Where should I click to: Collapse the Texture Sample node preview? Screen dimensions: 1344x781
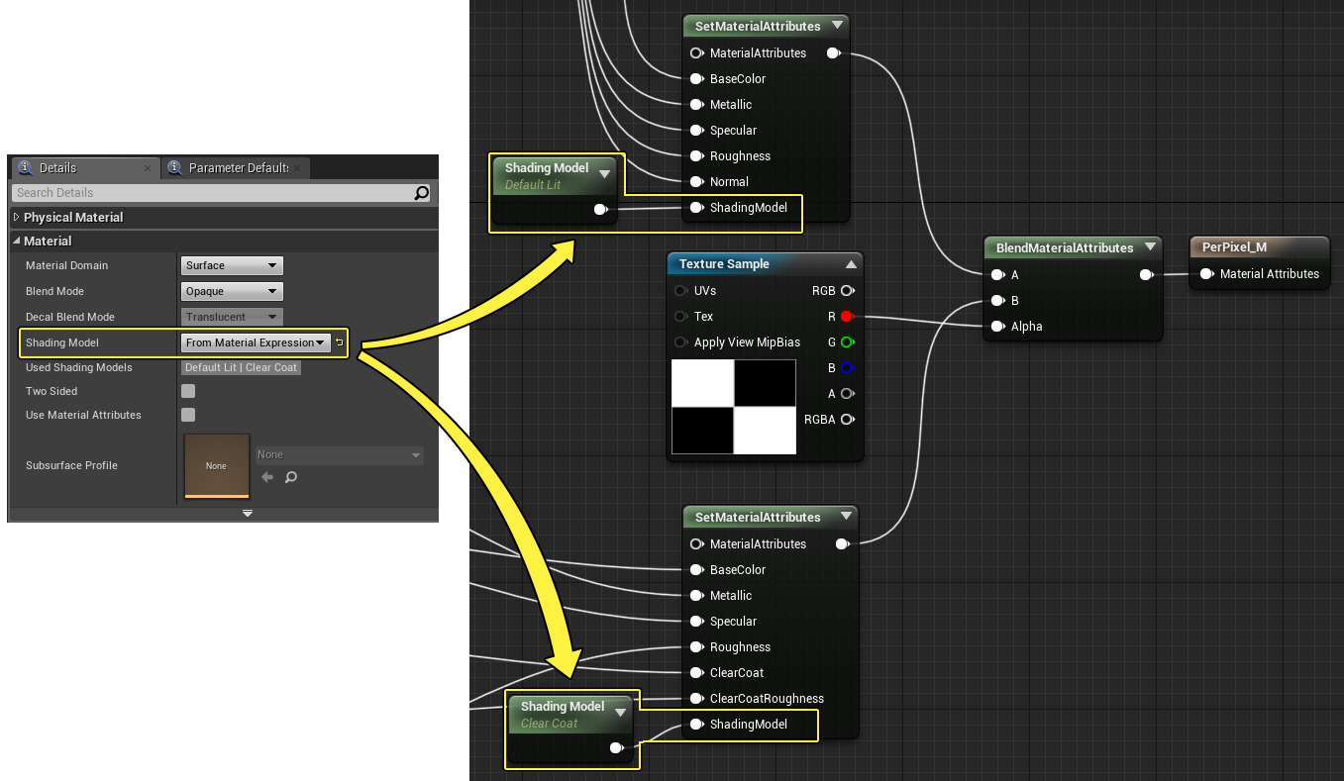tap(850, 264)
